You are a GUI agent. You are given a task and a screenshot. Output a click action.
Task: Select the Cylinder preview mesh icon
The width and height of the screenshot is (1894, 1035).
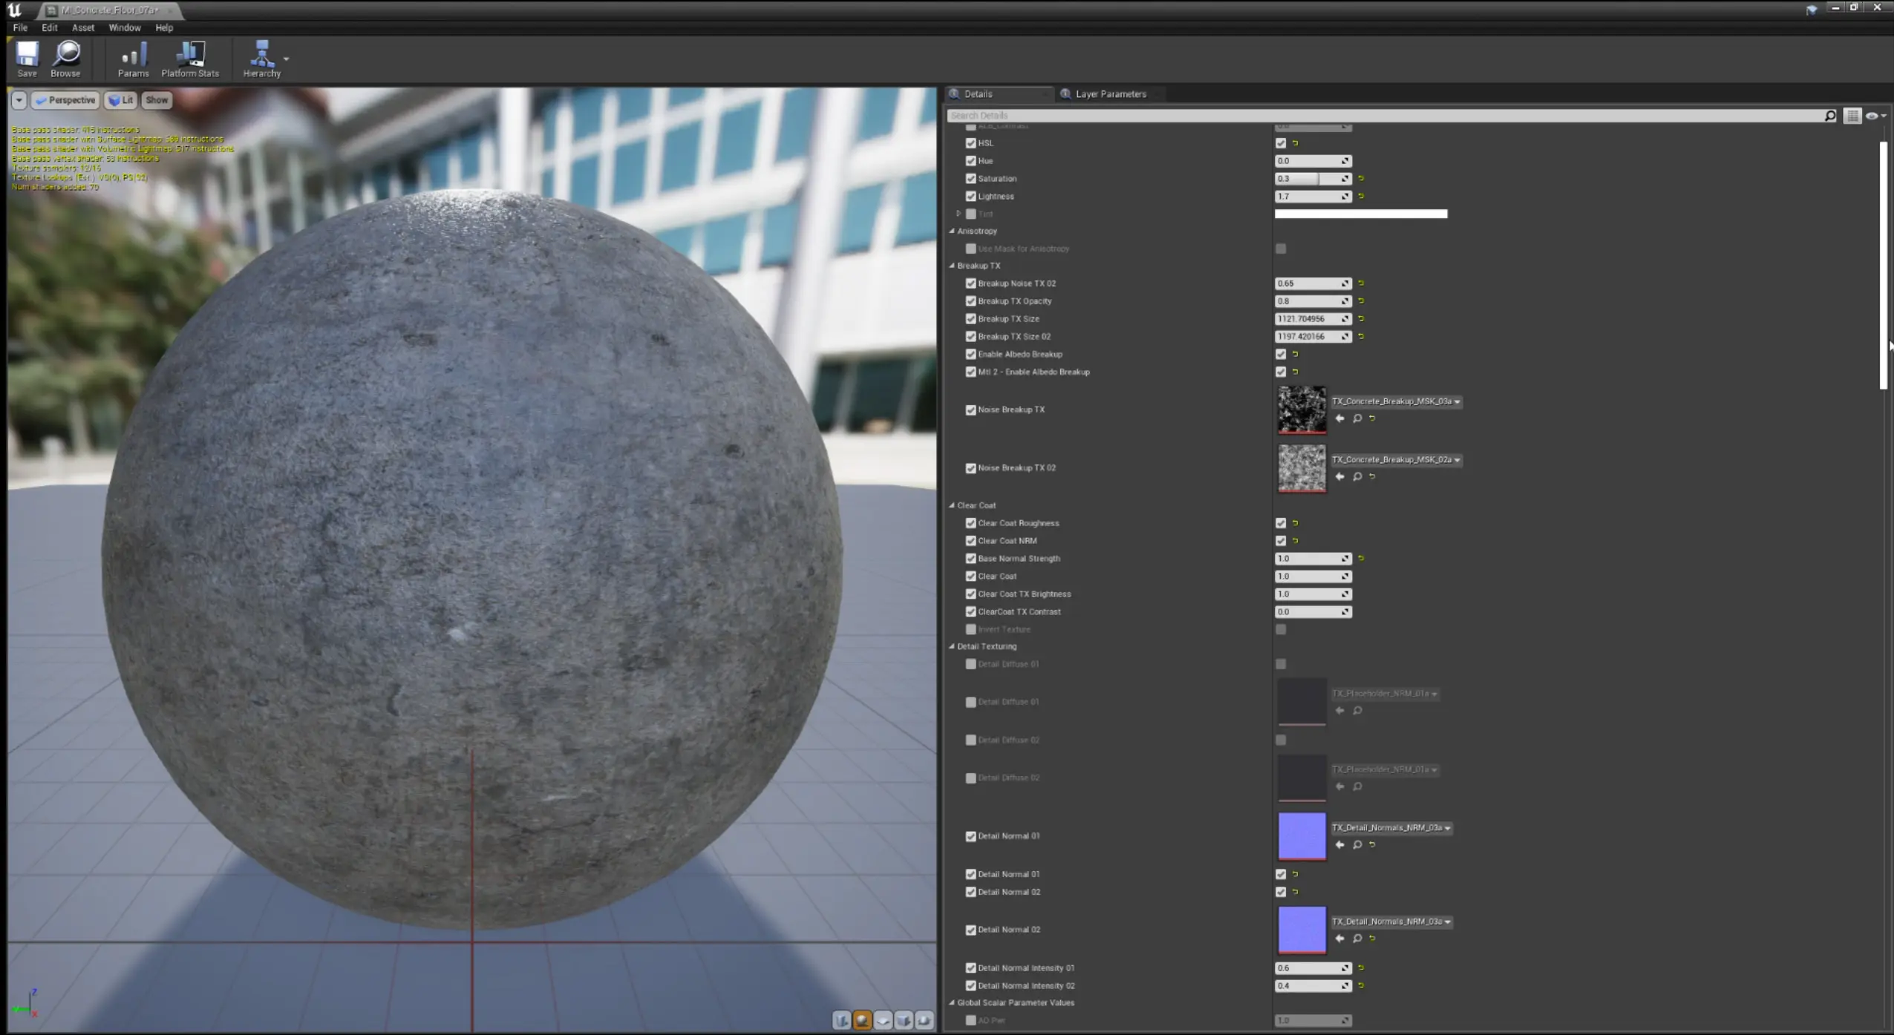pos(841,1020)
